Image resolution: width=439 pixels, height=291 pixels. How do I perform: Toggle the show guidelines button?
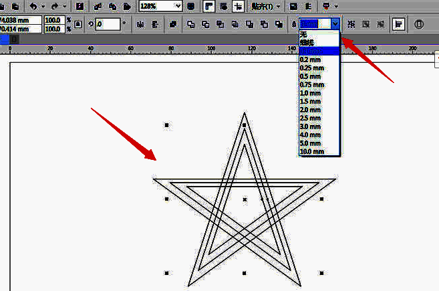click(x=237, y=6)
